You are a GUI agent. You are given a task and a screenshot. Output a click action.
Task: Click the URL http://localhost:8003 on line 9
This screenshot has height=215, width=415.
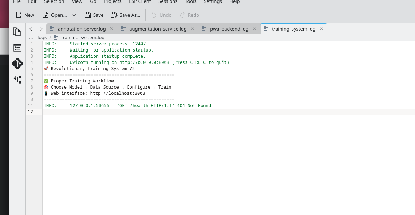tap(118, 93)
